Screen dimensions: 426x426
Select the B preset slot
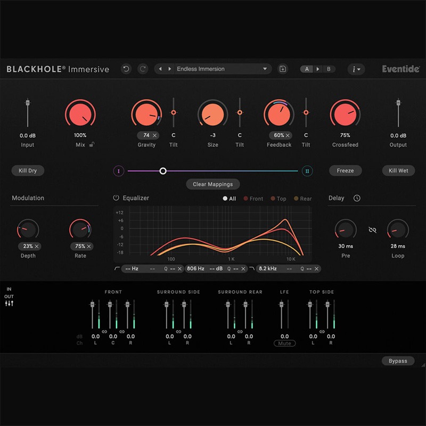pyautogui.click(x=329, y=69)
